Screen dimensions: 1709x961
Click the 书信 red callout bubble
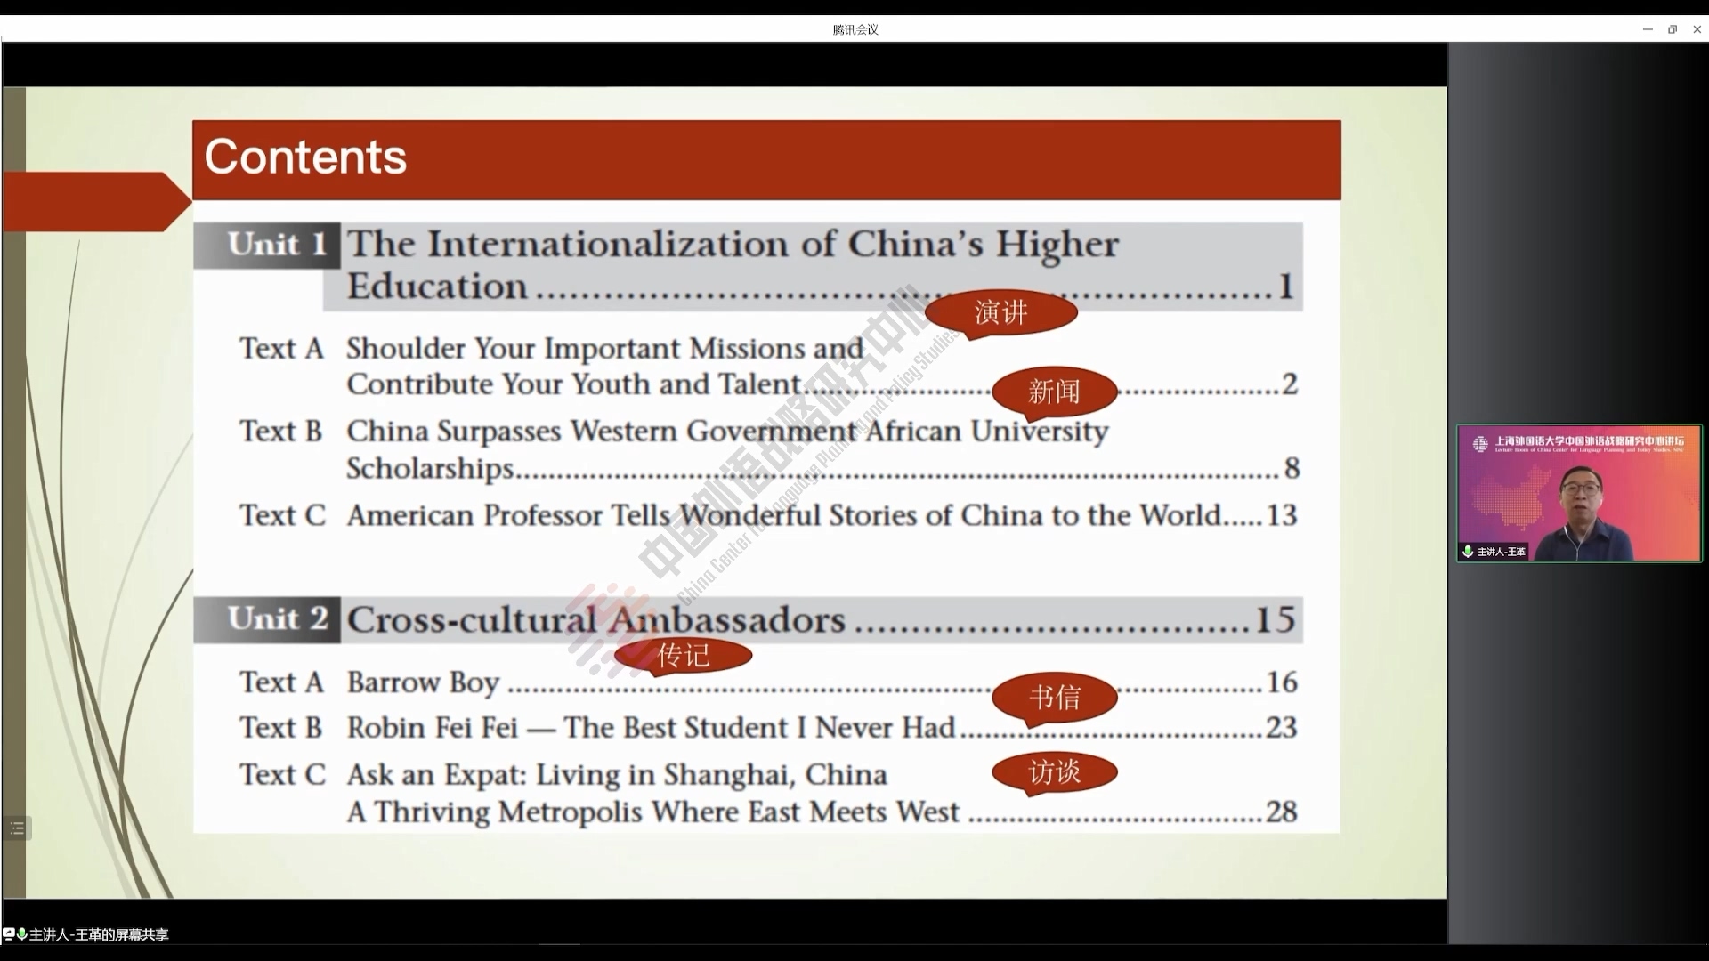pos(1054,697)
